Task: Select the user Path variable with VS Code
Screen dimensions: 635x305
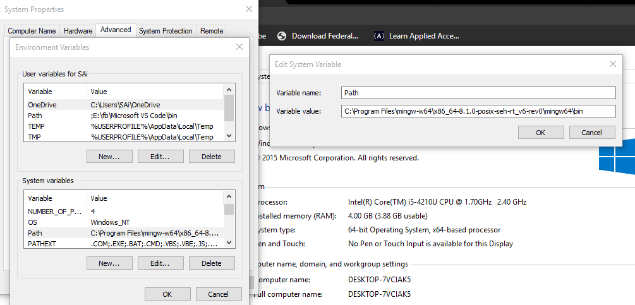Action: (124, 116)
